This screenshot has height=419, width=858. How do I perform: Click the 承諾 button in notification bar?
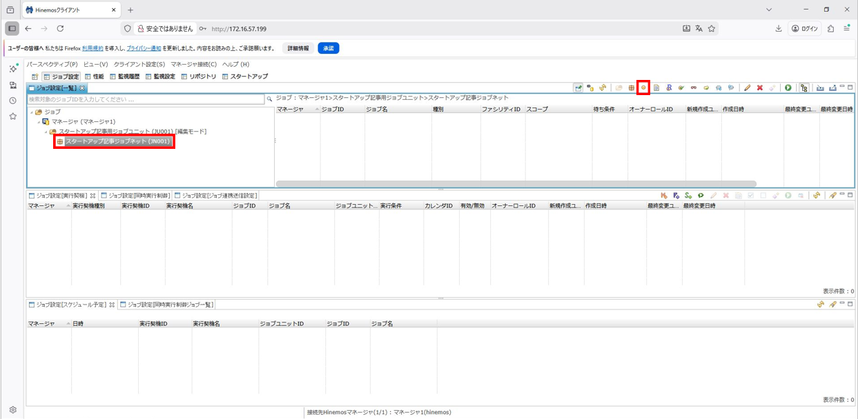[x=328, y=48]
